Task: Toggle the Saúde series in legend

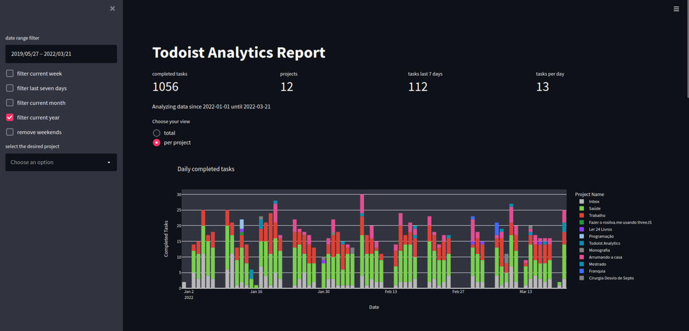Action: (595, 209)
